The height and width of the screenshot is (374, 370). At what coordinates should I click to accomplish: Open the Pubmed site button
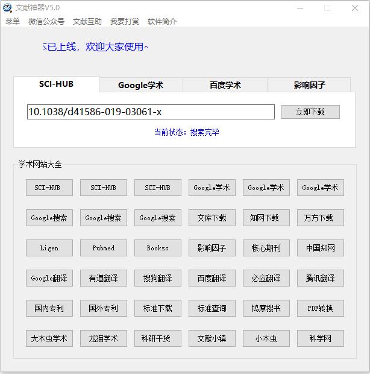tap(104, 248)
